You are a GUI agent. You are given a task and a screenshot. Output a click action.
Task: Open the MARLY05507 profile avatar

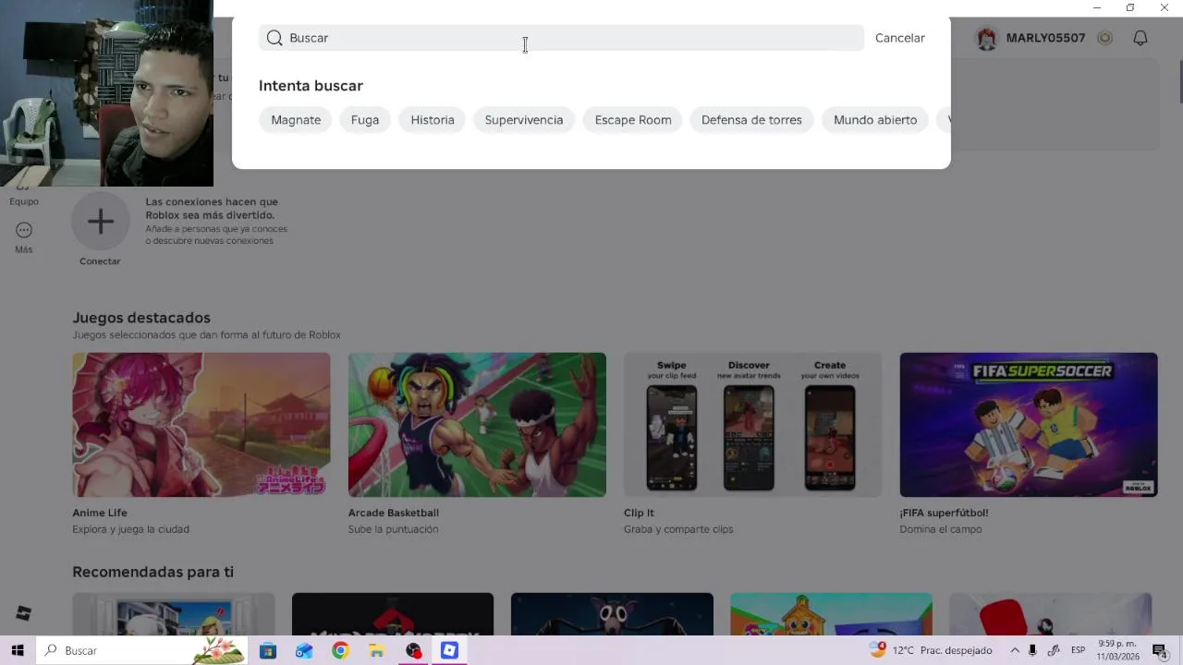click(x=987, y=38)
